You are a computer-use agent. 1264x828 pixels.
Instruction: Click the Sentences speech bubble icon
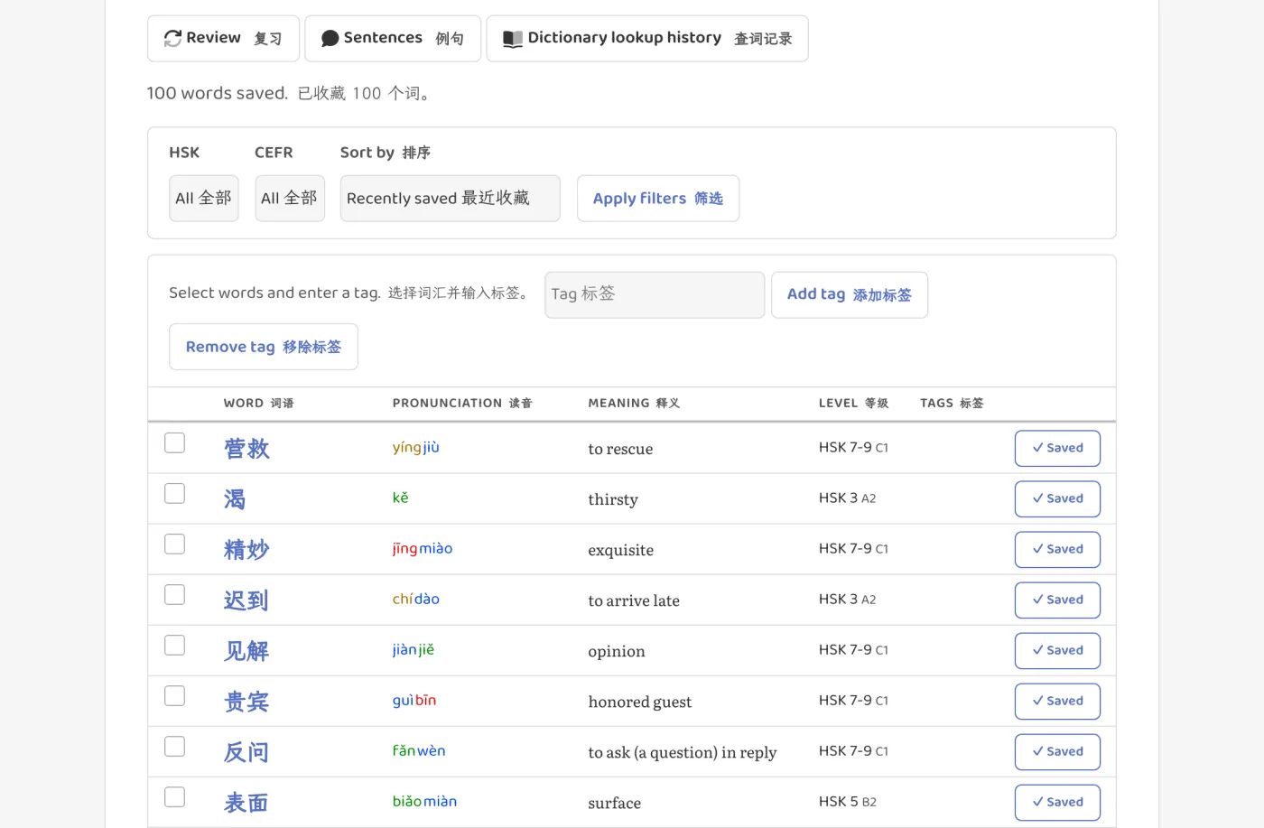(330, 38)
